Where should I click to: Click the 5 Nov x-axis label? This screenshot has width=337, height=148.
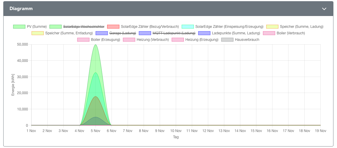pyautogui.click(x=95, y=131)
